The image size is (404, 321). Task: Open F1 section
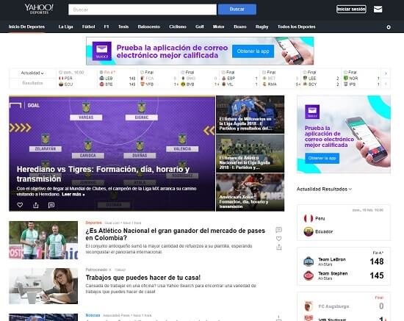[107, 26]
